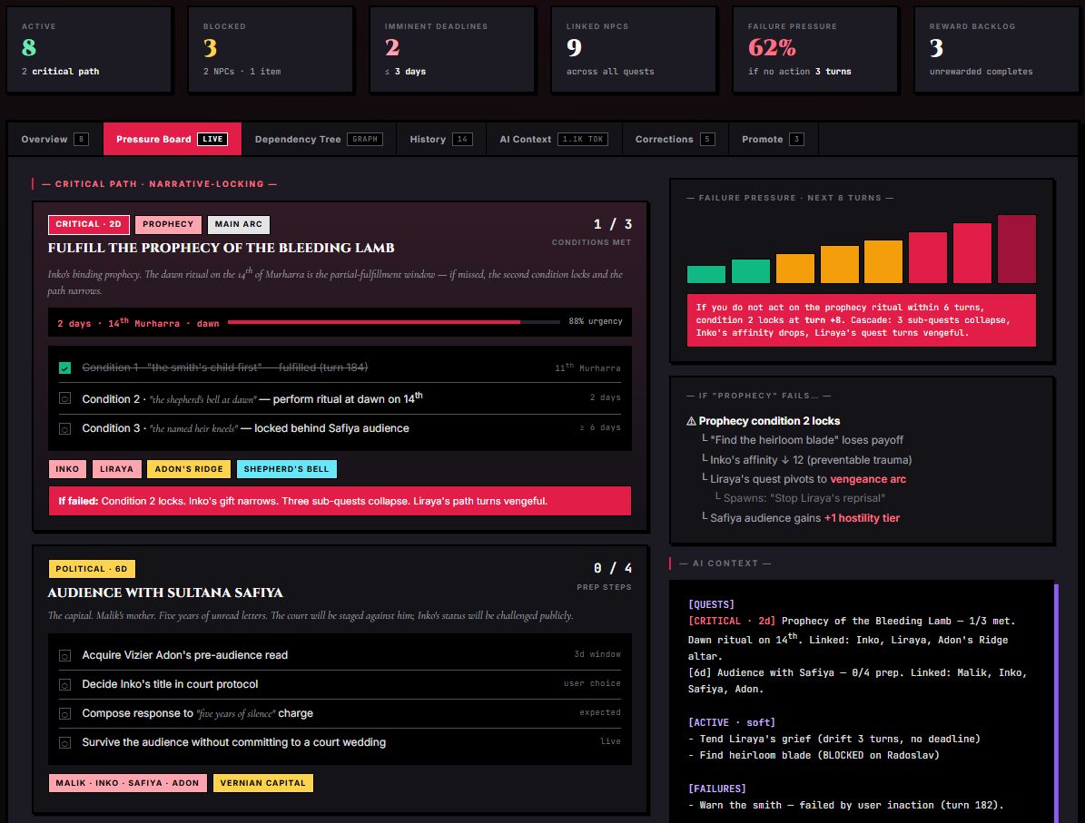This screenshot has width=1085, height=823.
Task: Select the Pressure Board tab
Action: tap(173, 139)
